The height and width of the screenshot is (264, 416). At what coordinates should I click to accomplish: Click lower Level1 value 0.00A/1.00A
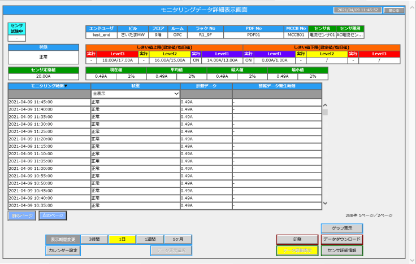click(x=274, y=60)
